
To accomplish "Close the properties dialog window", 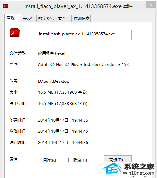I will pos(150,5).
